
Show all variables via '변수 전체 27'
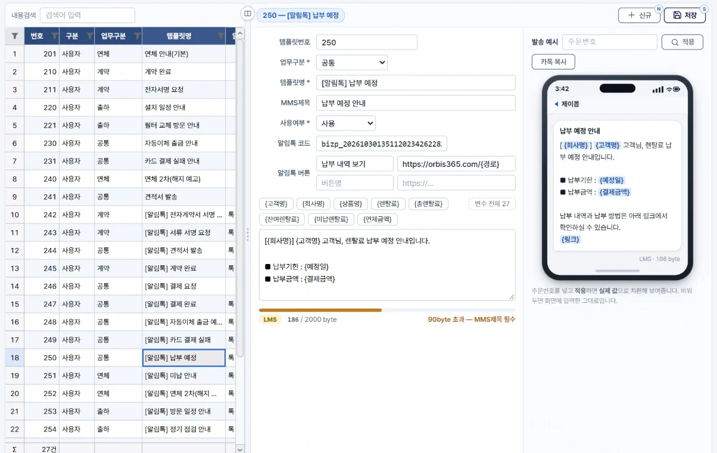point(492,204)
